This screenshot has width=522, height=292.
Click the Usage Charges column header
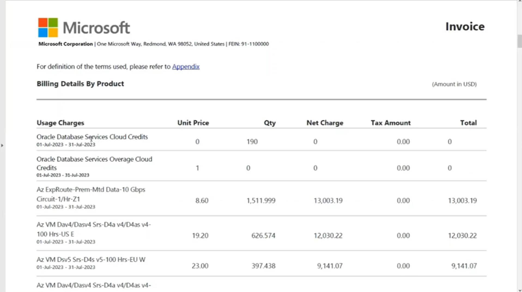coord(60,123)
